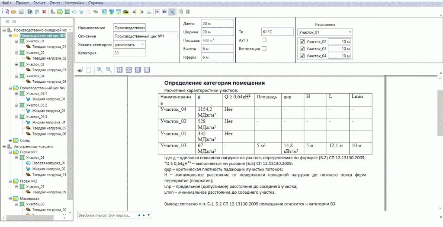Open the Отчет menu
The height and width of the screenshot is (227, 443).
tap(55, 3)
